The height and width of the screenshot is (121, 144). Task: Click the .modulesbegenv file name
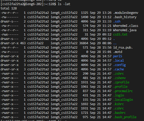126,13
